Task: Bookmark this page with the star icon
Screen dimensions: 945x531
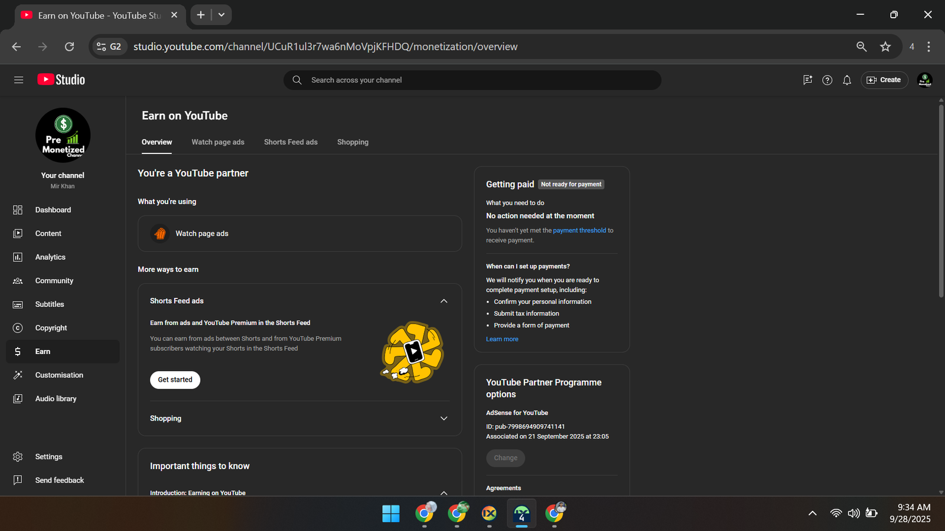Action: pos(885,47)
